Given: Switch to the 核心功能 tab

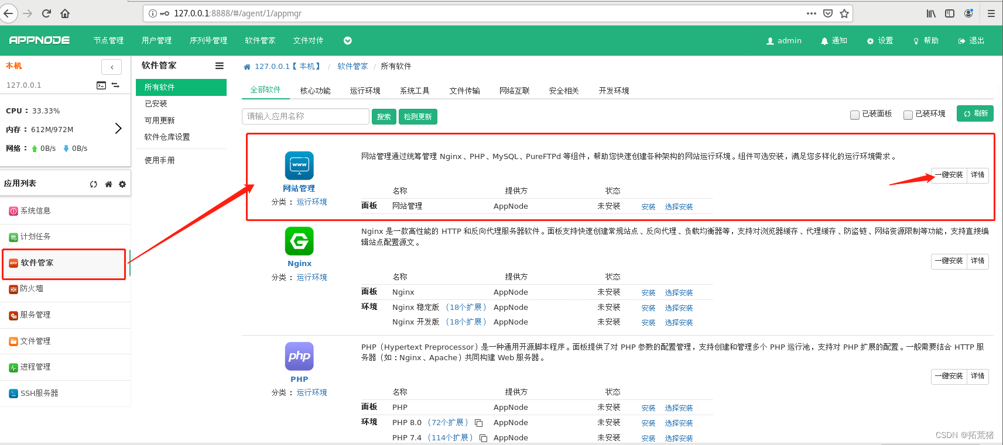Looking at the screenshot, I should (315, 91).
